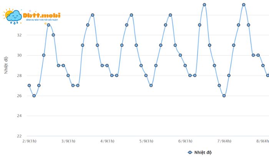269x161 pixels.
Task: Click the 26-degree low point after 2/9(1h)
Action: coord(34,95)
